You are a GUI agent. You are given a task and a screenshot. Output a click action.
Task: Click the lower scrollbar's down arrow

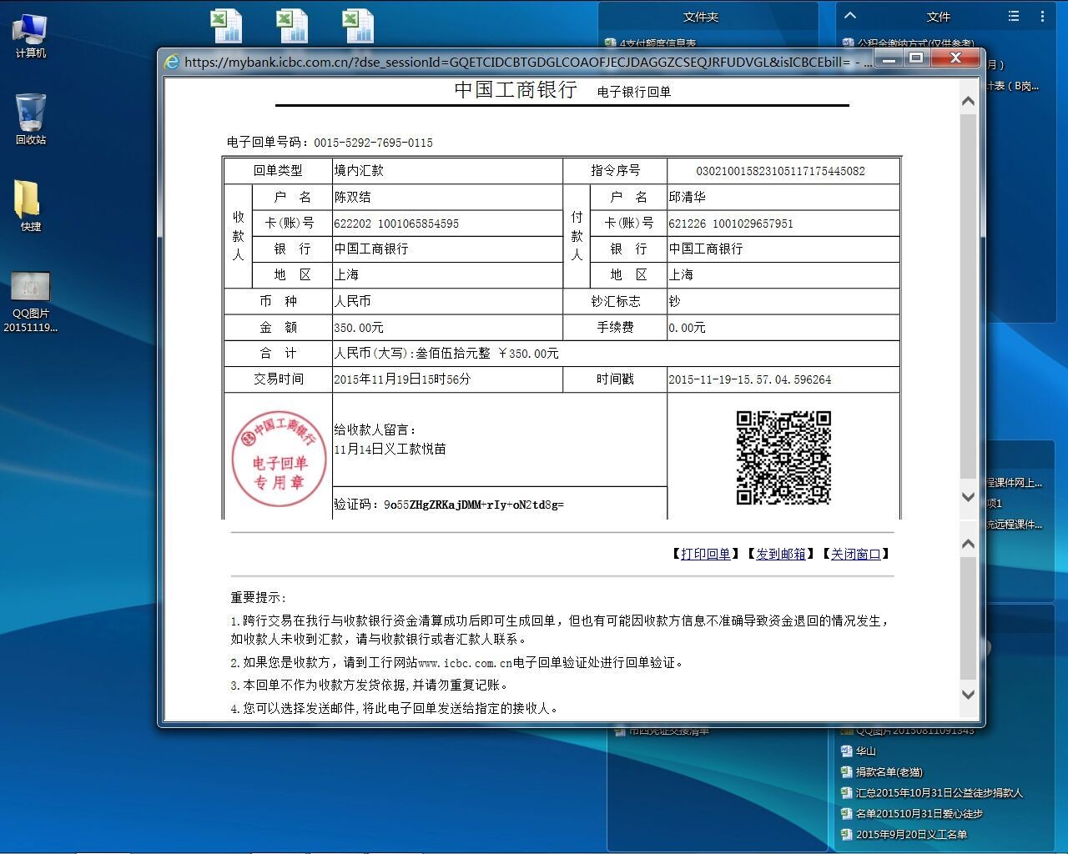coord(968,694)
